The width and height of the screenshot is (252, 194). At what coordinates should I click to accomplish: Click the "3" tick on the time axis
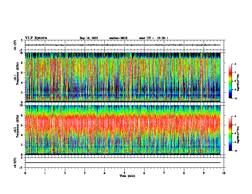(85, 173)
